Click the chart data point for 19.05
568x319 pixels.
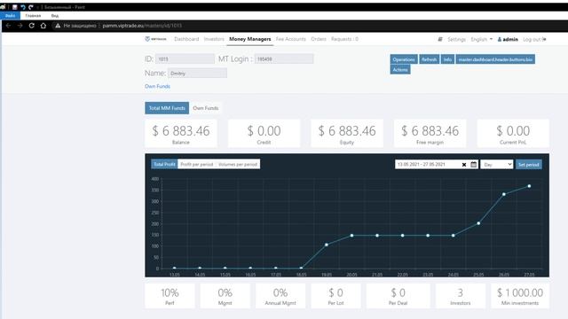click(x=327, y=245)
